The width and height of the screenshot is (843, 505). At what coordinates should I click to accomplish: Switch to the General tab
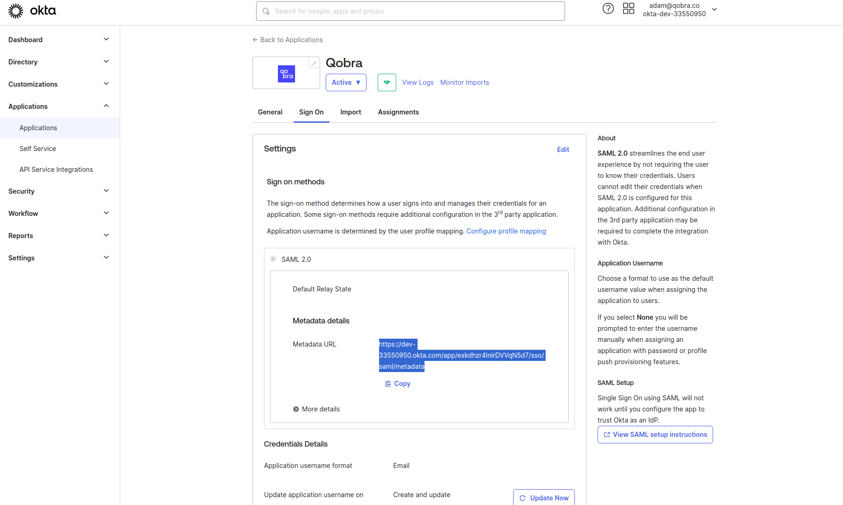coord(270,112)
